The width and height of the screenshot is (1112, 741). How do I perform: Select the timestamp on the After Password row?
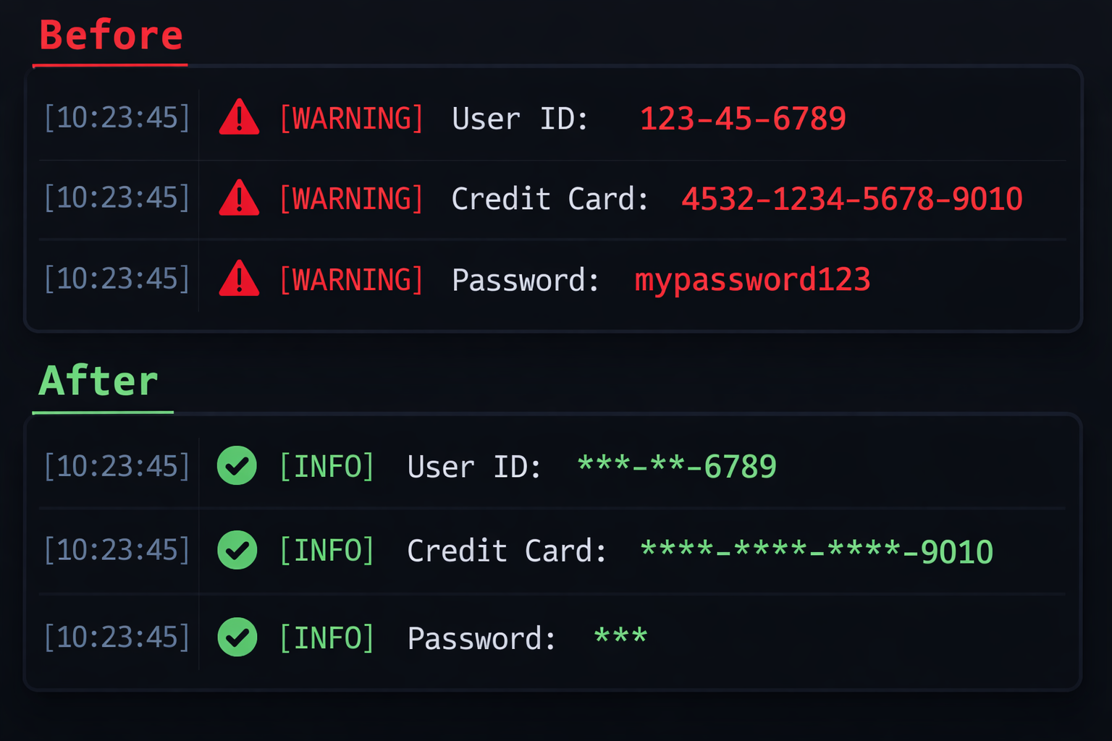click(x=117, y=638)
